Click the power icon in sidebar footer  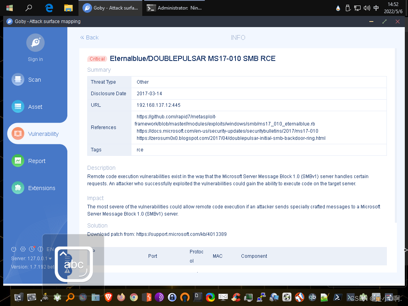coord(14,249)
